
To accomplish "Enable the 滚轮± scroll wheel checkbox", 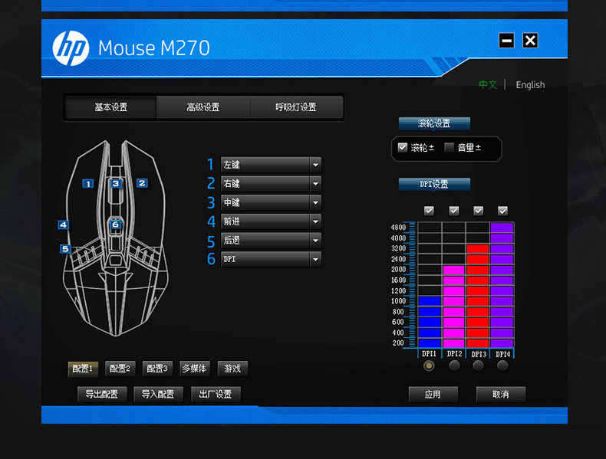I will 403,147.
